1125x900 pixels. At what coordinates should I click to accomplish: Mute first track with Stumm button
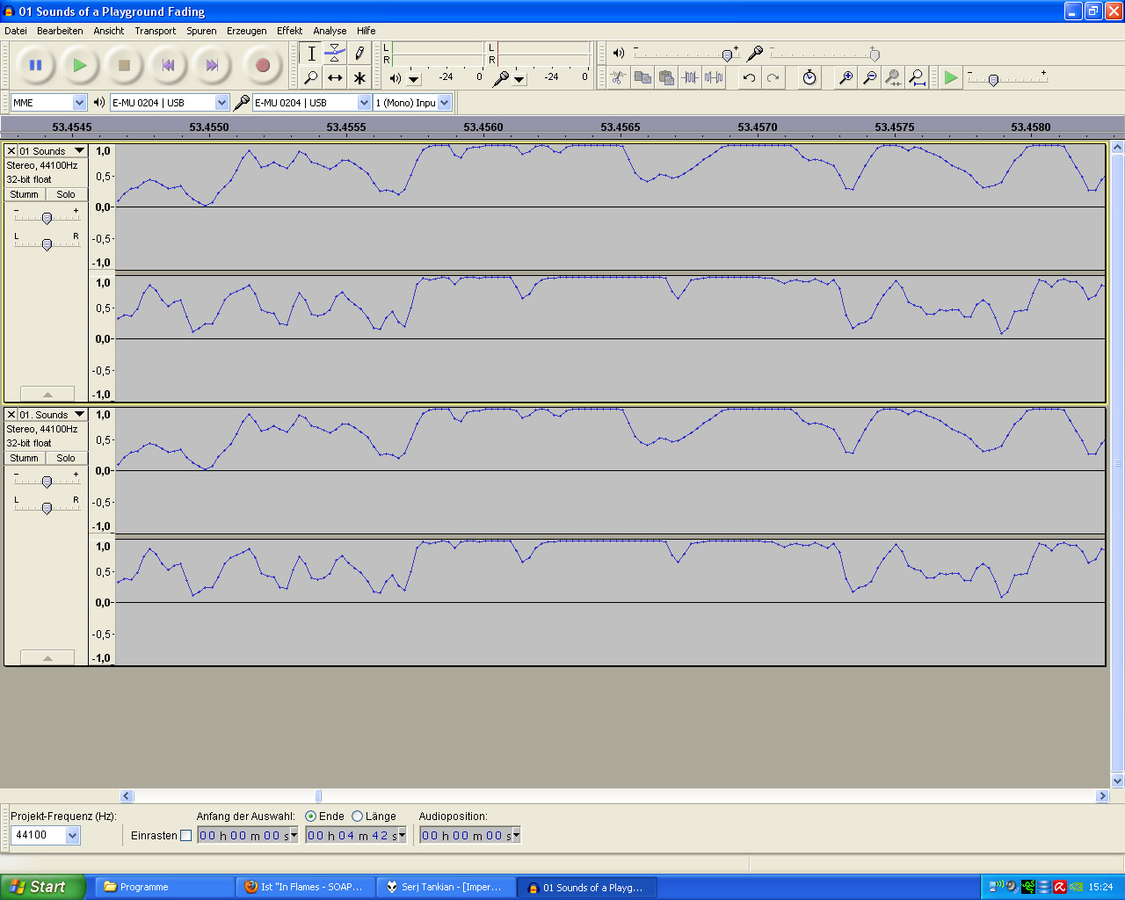click(x=25, y=194)
